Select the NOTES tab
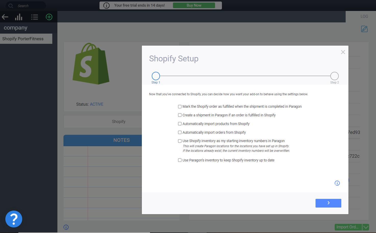 pyautogui.click(x=121, y=140)
